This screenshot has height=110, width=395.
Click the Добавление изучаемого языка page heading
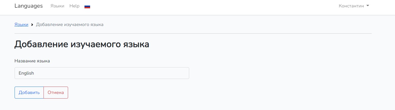[82, 44]
